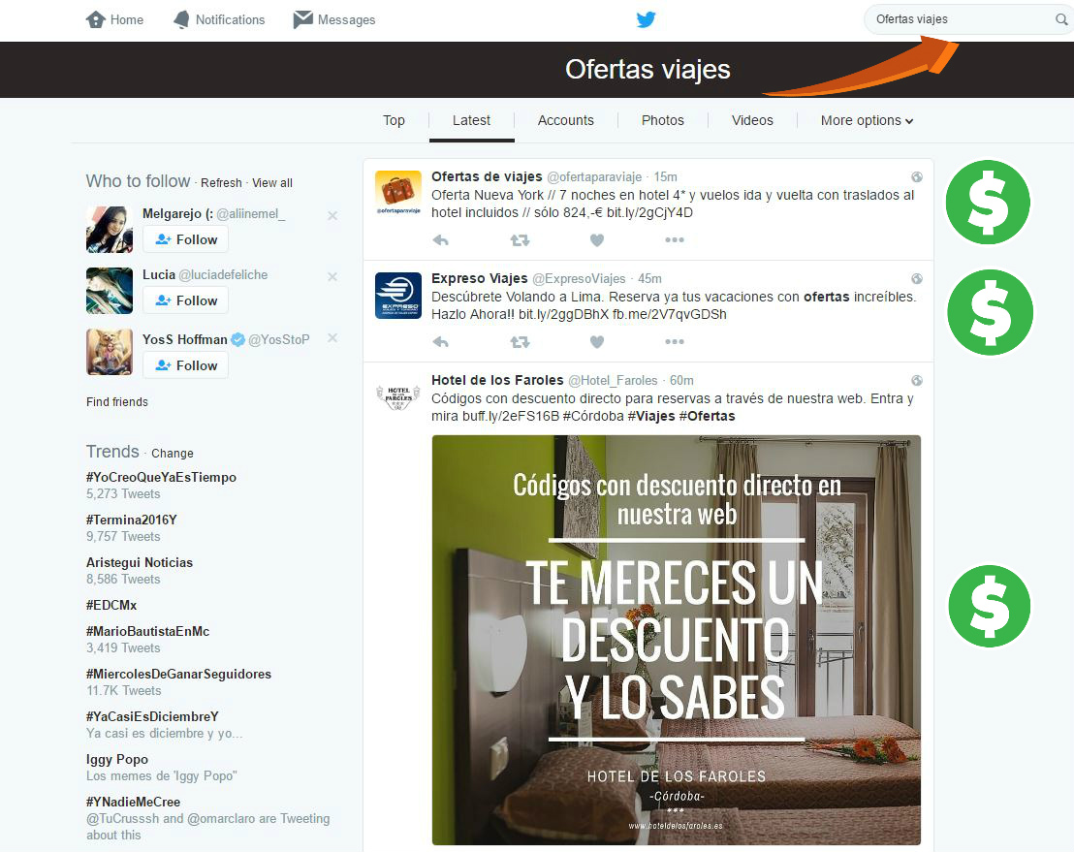Dismiss Lucia follow suggestion
The height and width of the screenshot is (852, 1074).
[x=332, y=276]
